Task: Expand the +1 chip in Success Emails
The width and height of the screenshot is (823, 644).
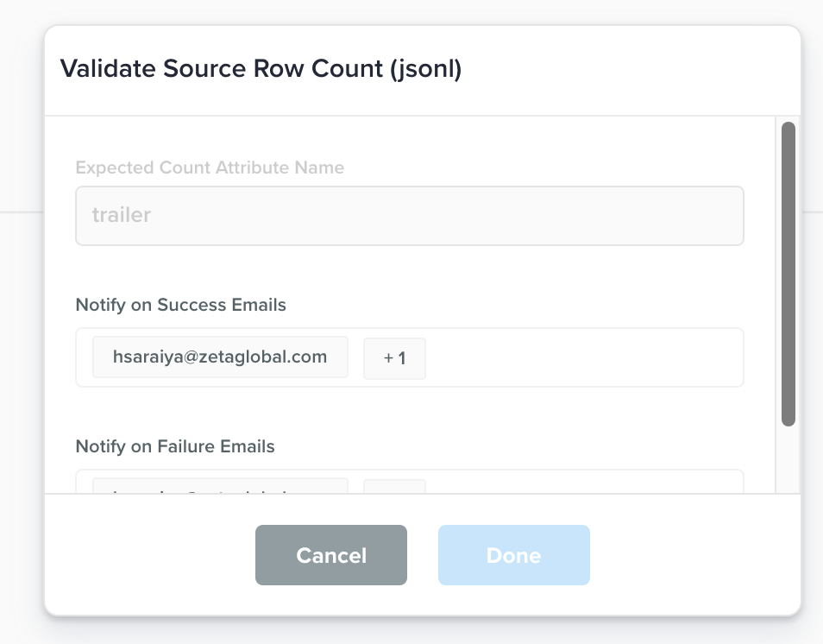Action: pos(394,357)
